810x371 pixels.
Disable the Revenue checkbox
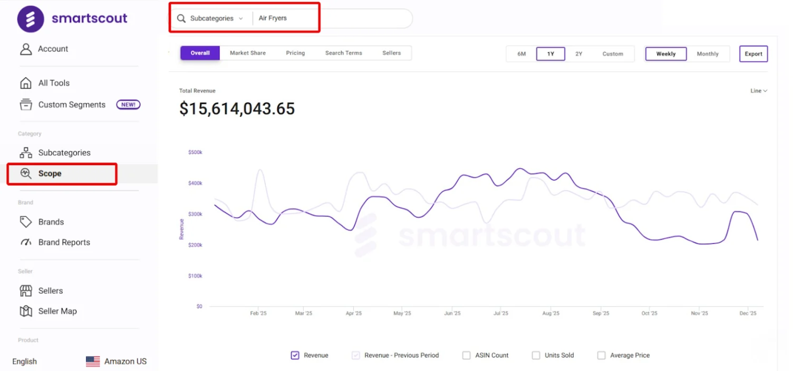[295, 355]
